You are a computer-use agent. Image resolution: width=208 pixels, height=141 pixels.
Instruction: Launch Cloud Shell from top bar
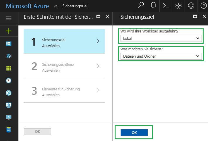pyautogui.click(x=166, y=6)
